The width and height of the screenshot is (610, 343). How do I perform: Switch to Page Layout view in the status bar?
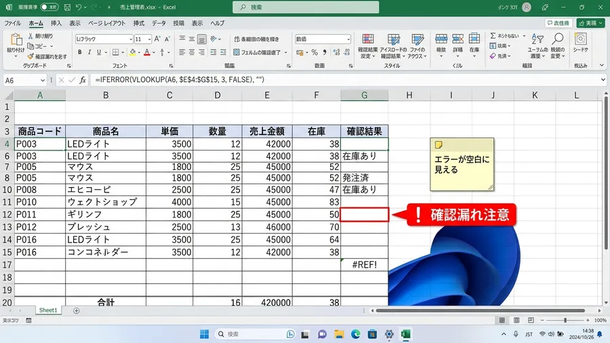[x=516, y=320]
